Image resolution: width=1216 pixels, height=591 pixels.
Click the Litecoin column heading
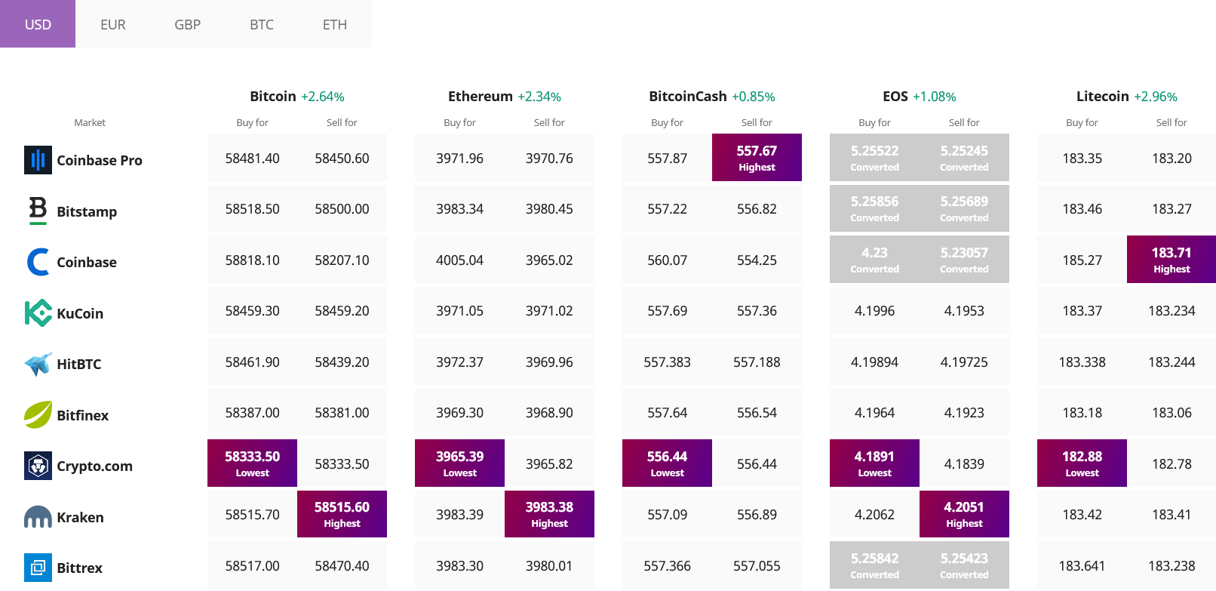1103,96
